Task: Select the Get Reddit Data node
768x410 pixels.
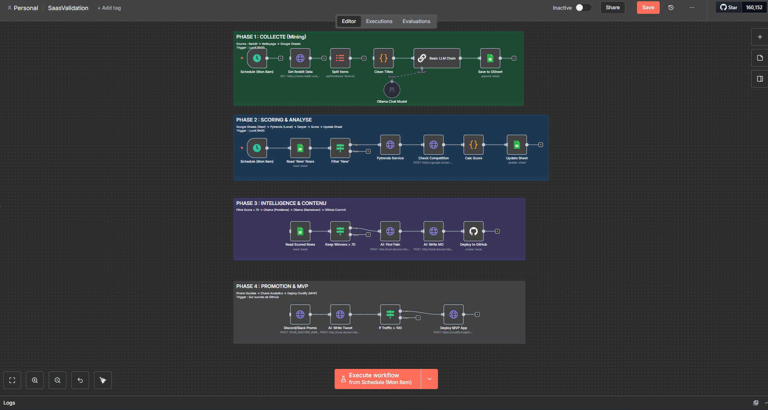Action: 300,58
